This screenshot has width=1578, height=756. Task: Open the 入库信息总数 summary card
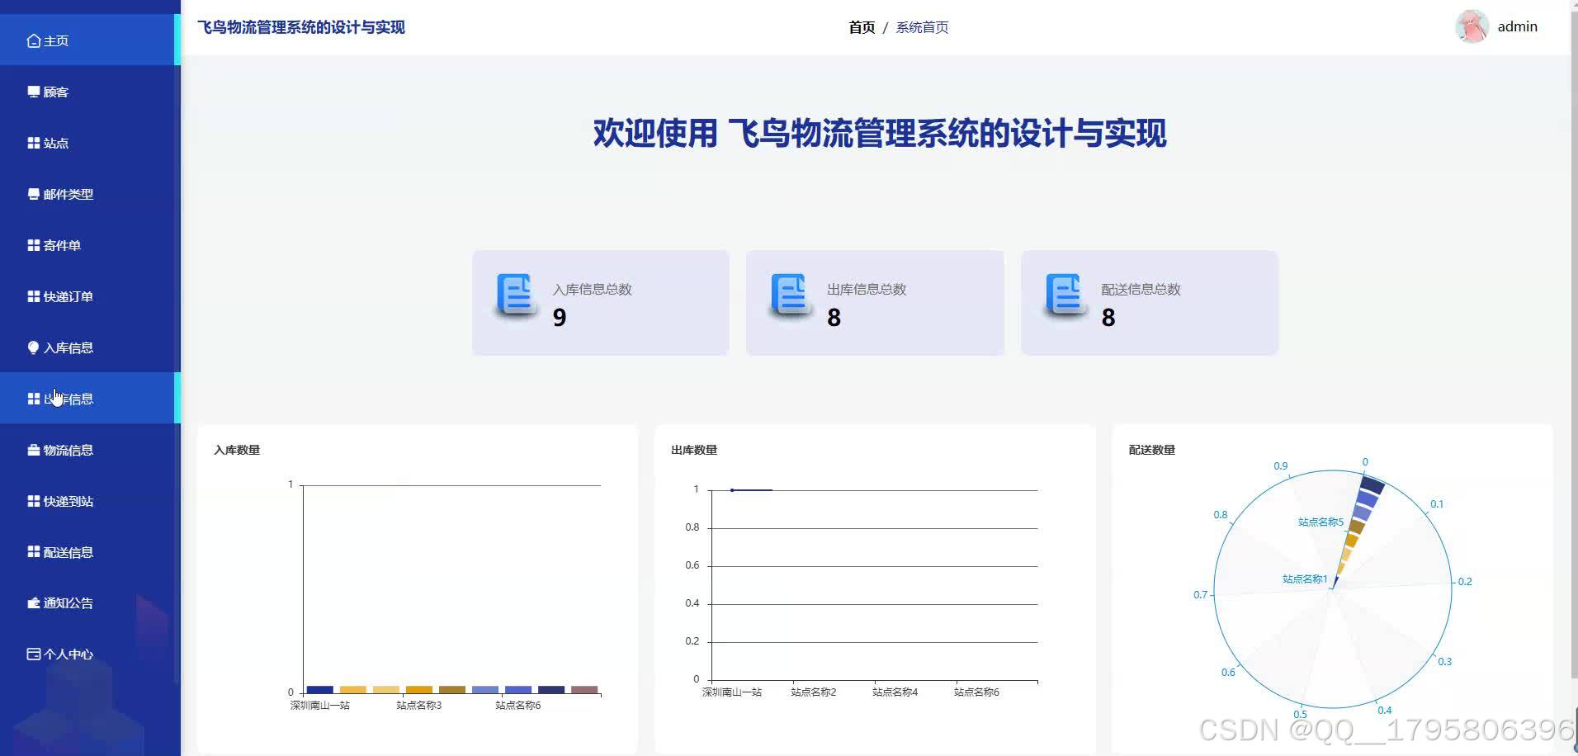pyautogui.click(x=599, y=302)
